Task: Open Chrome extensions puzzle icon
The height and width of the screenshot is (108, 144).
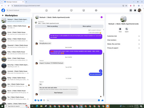Action: 134,6
